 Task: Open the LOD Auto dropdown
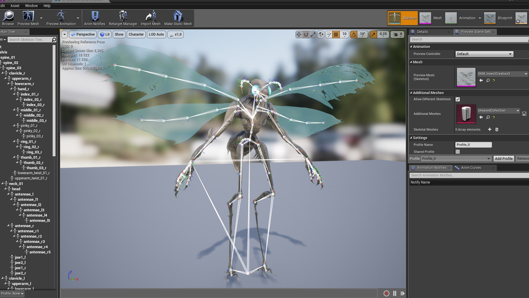point(156,34)
